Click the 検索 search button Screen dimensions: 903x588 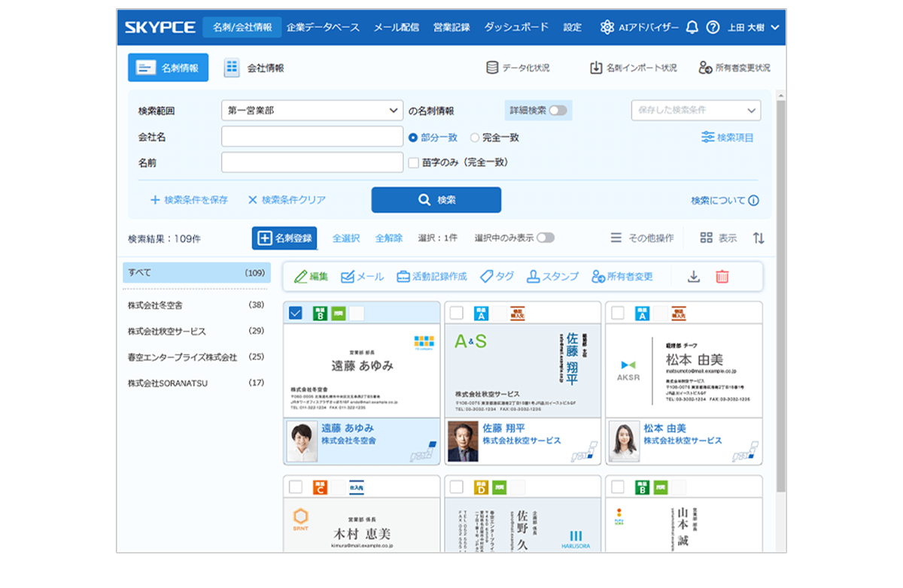[436, 199]
